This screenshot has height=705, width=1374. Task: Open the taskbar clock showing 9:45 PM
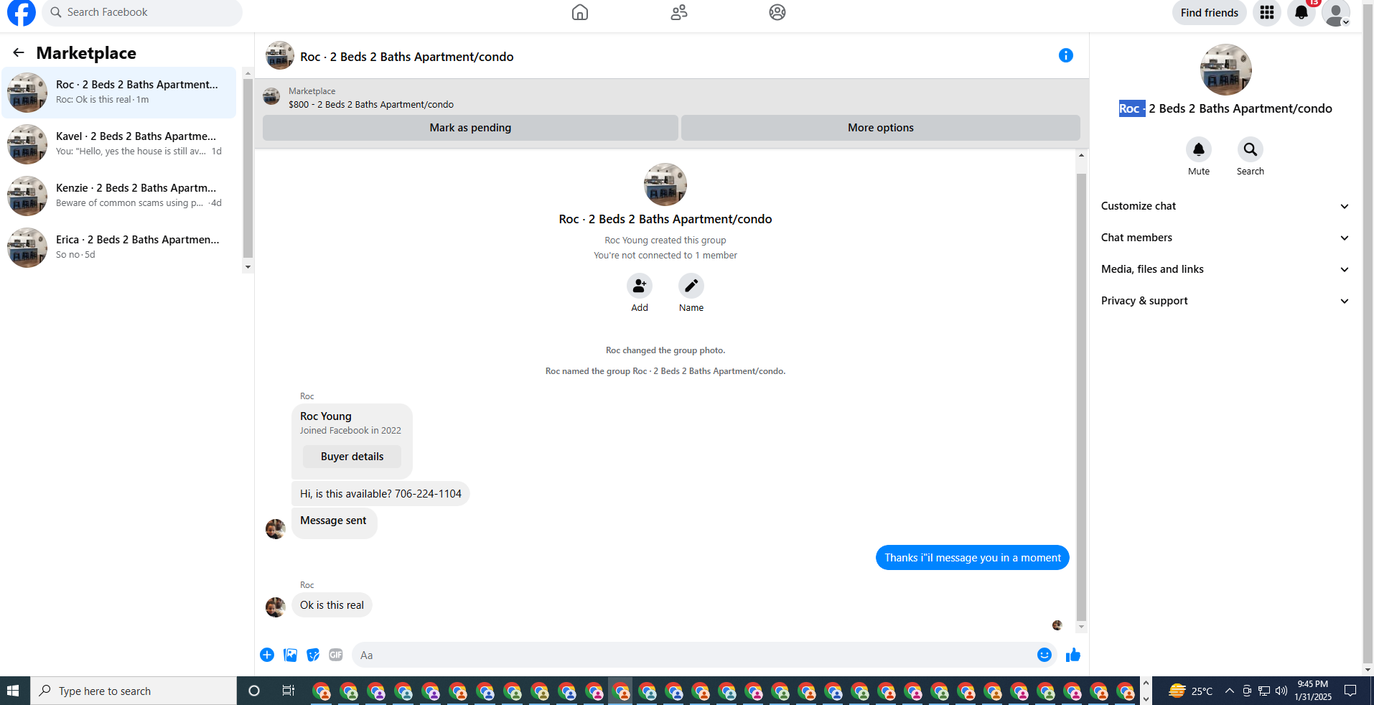(1313, 691)
